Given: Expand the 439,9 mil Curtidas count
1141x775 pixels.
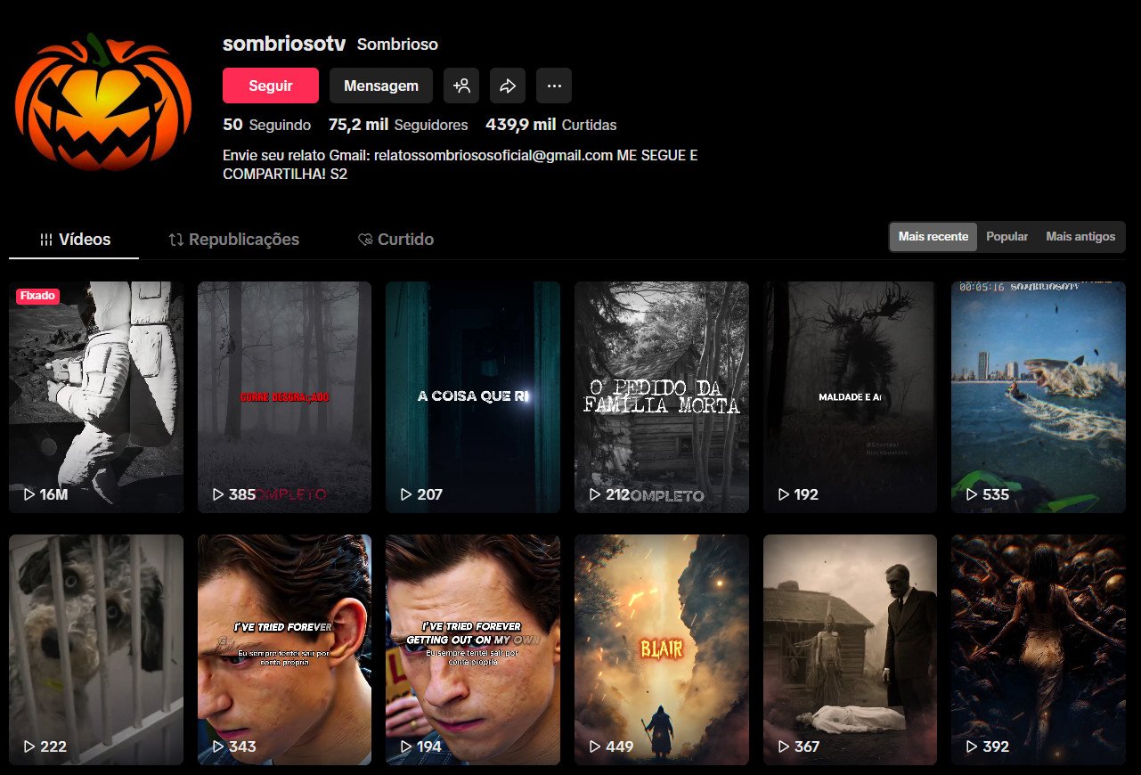Looking at the screenshot, I should tap(550, 125).
